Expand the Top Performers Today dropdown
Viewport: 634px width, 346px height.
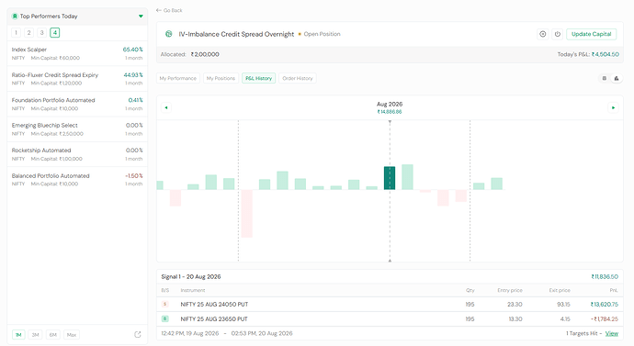coord(141,17)
